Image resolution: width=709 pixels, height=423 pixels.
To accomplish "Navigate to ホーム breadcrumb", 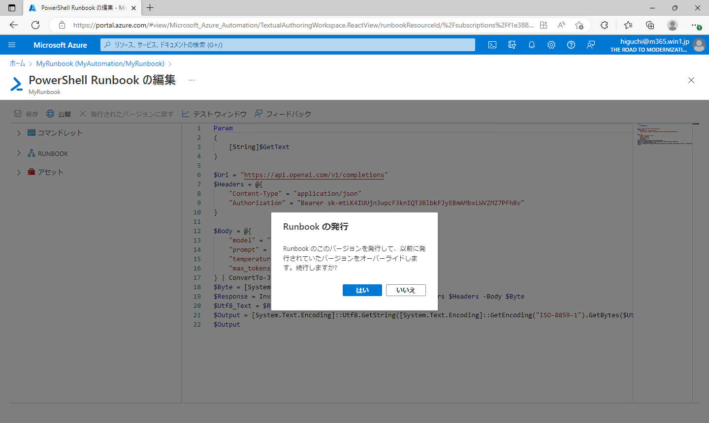I will point(18,63).
